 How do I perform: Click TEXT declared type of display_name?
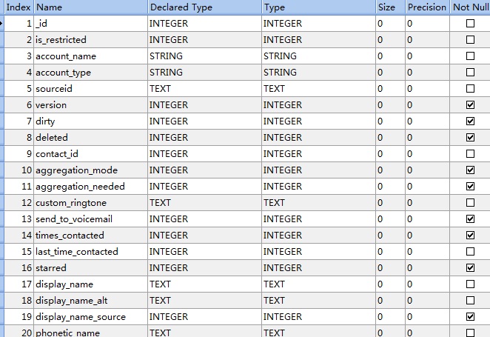click(x=204, y=284)
